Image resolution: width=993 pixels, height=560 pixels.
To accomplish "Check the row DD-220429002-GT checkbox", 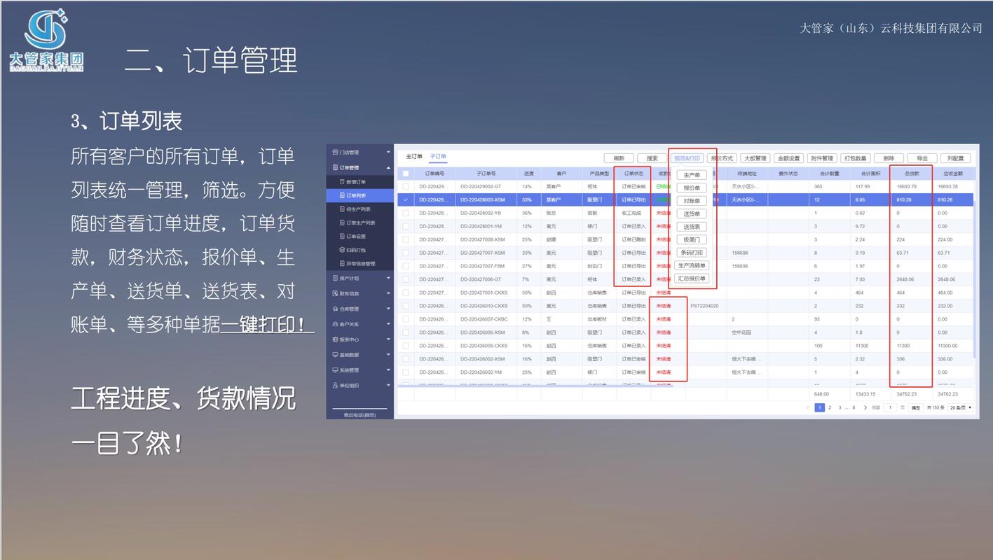I will (406, 187).
